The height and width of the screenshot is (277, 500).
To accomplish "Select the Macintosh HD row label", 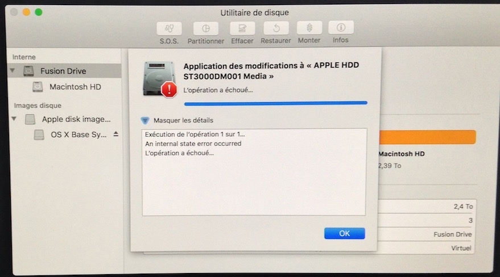I will click(75, 87).
